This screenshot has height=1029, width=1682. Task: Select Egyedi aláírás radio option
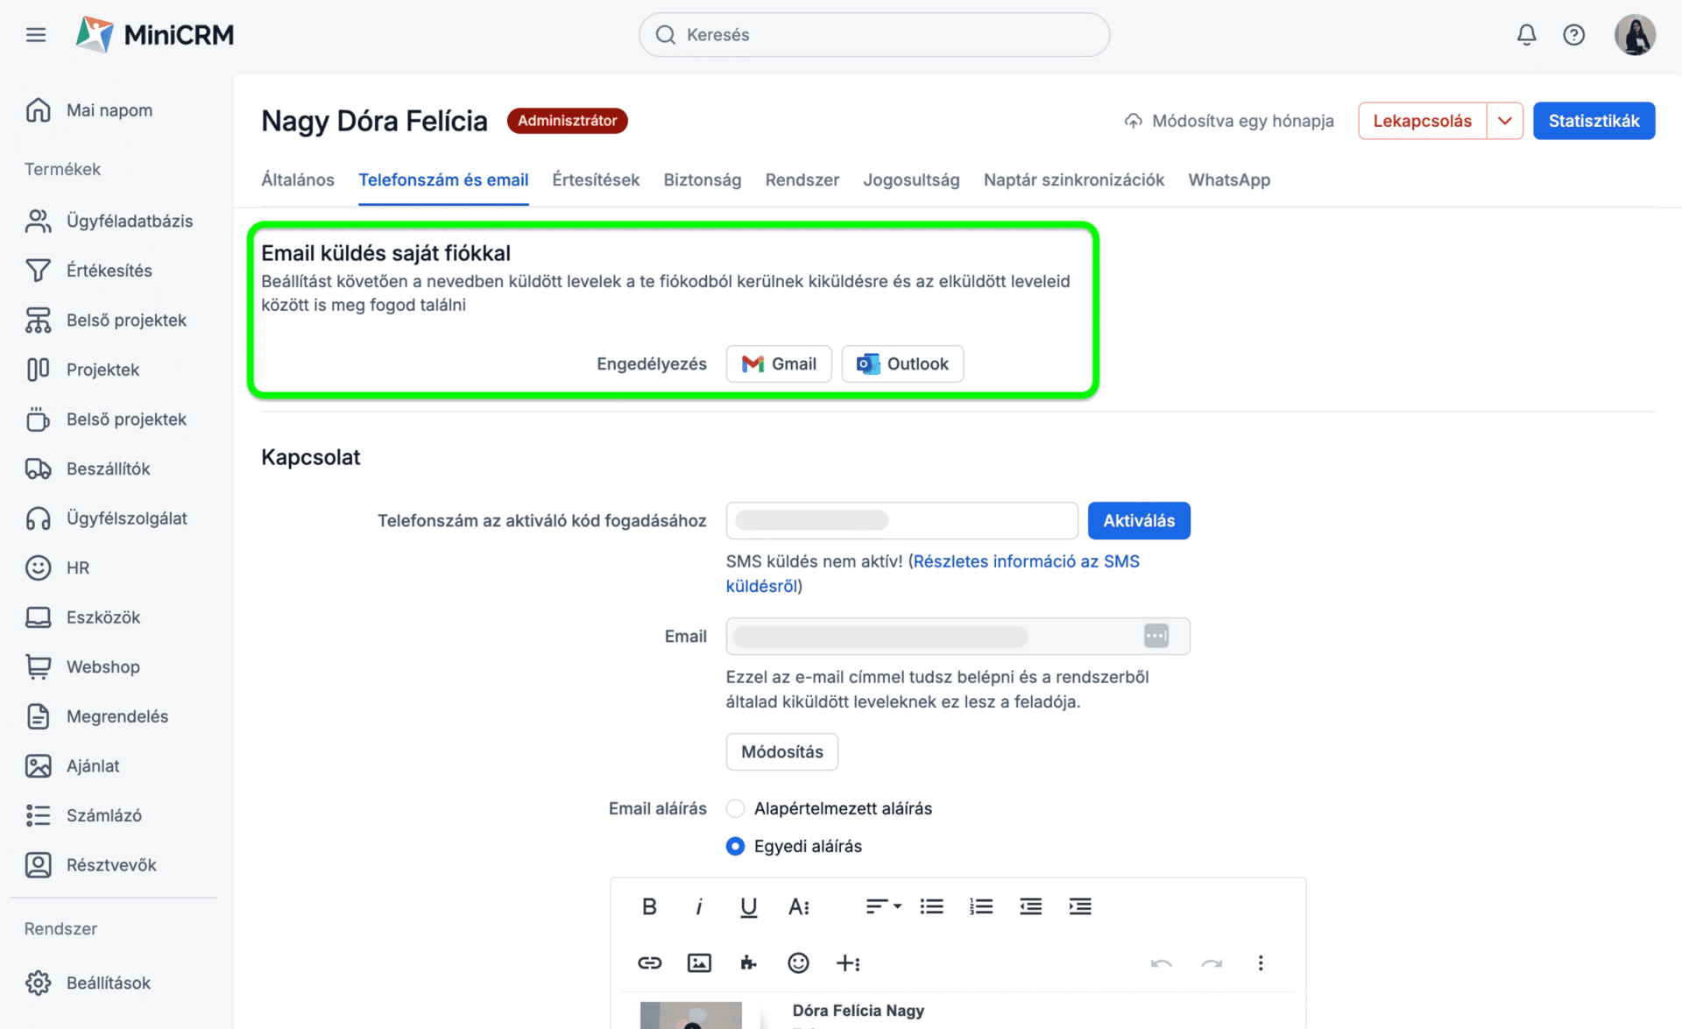736,846
